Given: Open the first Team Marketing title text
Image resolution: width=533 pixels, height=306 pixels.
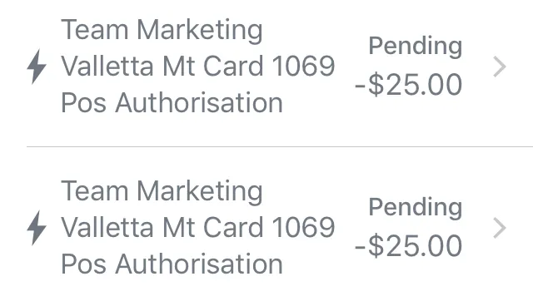Looking at the screenshot, I should point(162,31).
